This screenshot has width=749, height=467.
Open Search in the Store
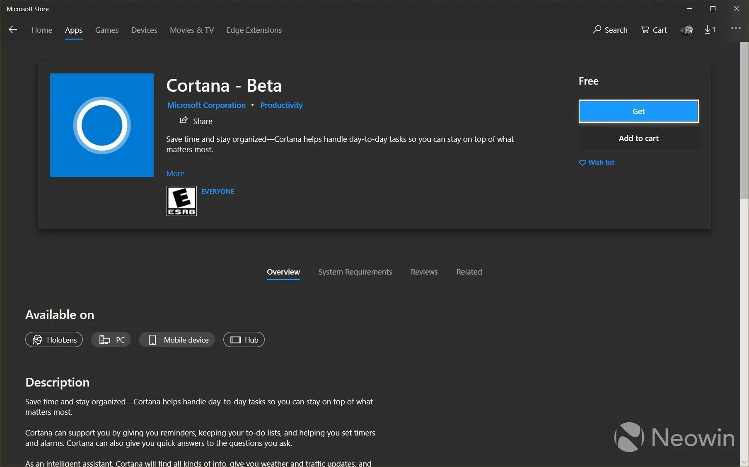coord(610,30)
